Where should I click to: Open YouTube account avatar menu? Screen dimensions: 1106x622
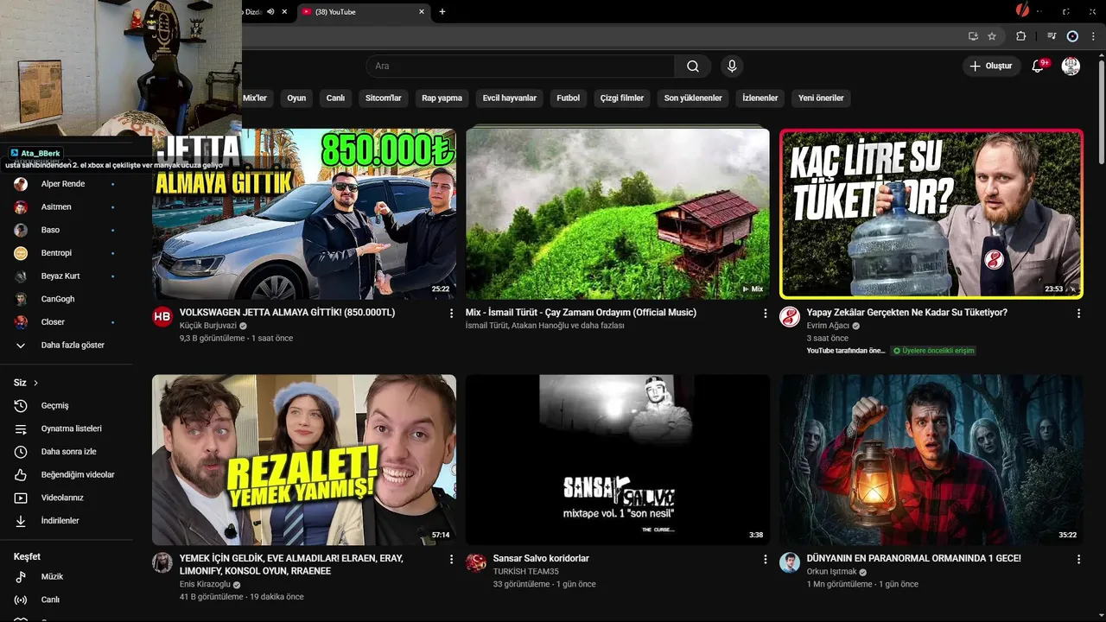click(x=1071, y=66)
